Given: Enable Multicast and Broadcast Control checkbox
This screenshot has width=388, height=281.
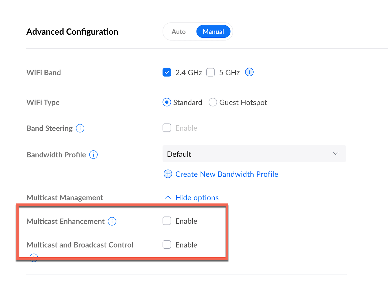Looking at the screenshot, I should point(167,245).
